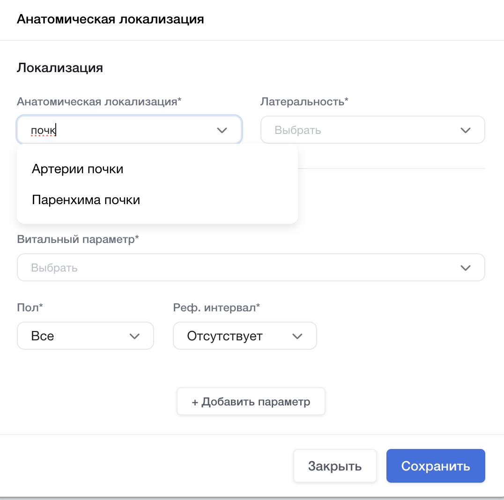Choose Паренхима почки from the list
504x500 pixels.
[x=86, y=200]
